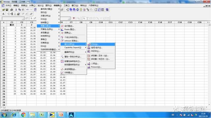Click the Johnson 变换 menu icon
The width and height of the screenshot is (211, 118).
[x=62, y=41]
